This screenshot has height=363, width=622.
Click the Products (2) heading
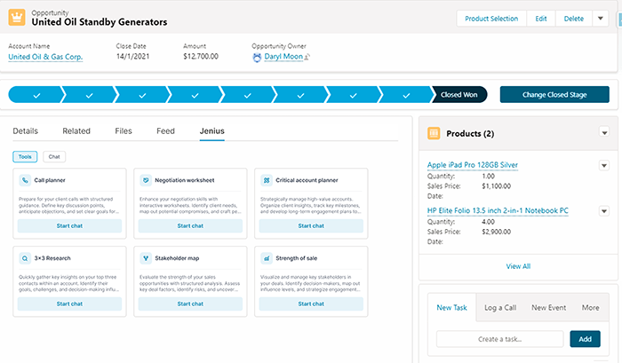click(470, 133)
